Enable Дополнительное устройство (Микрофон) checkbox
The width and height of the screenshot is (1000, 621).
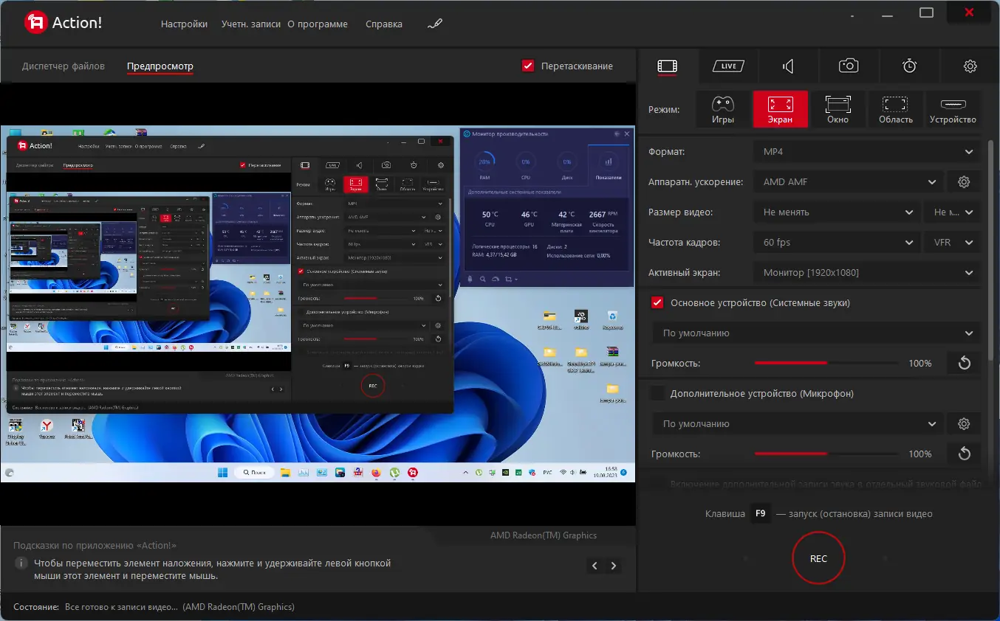click(657, 393)
